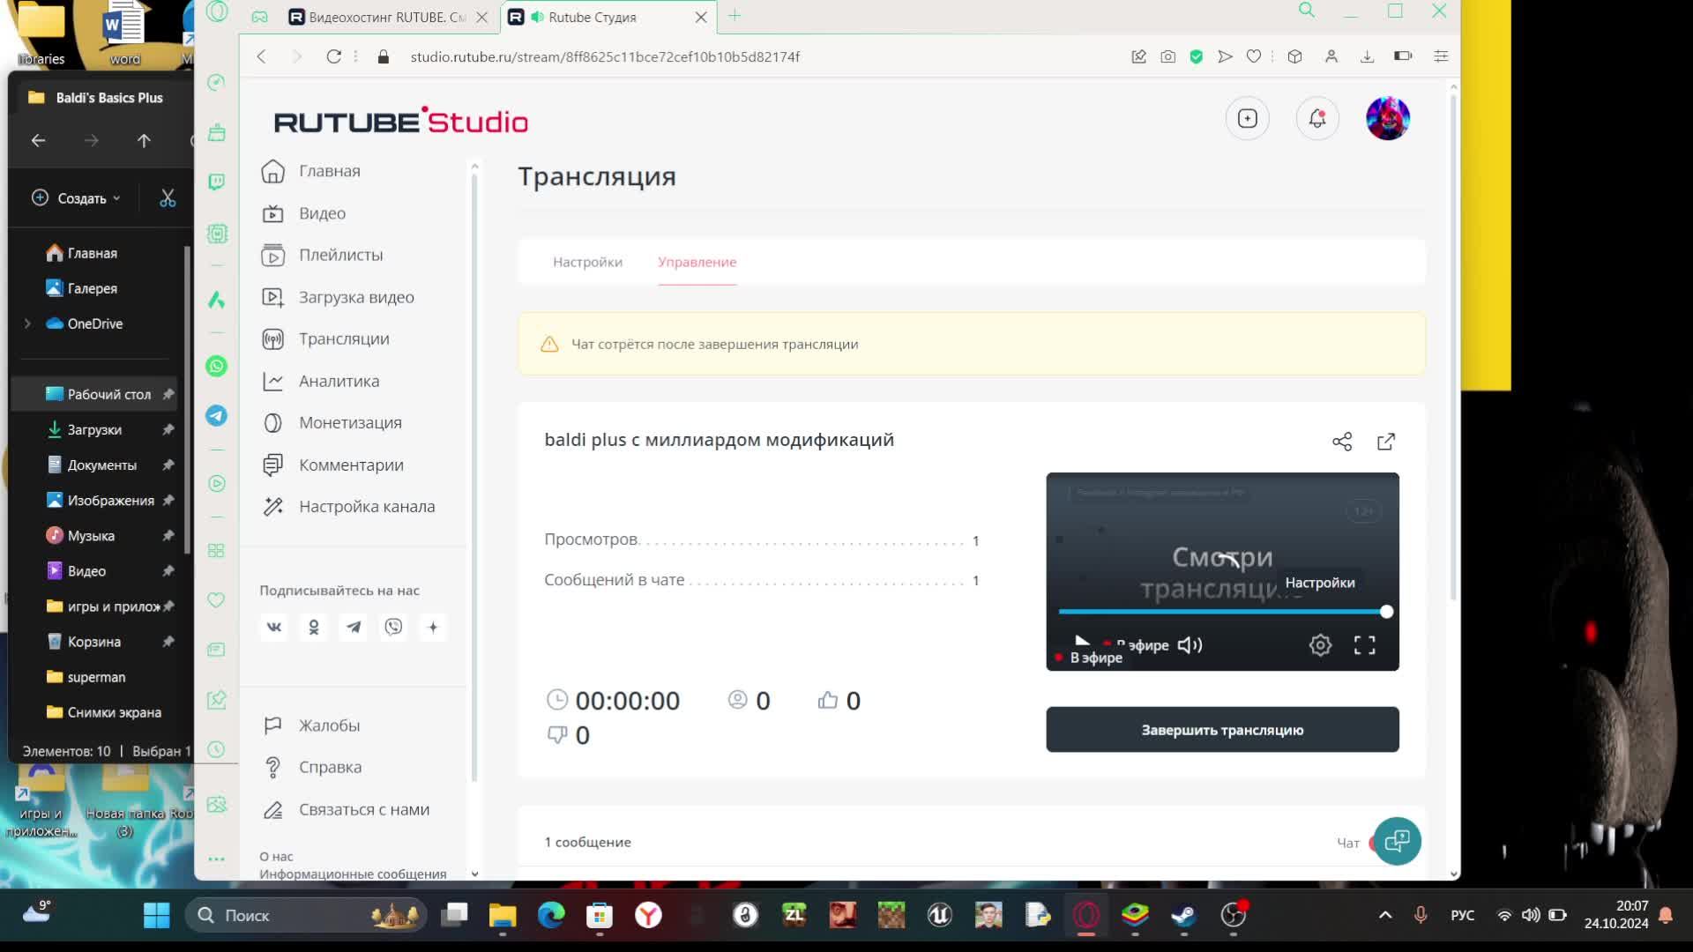Mute the stream preview volume
Screen dimensions: 1693x952
point(1190,645)
